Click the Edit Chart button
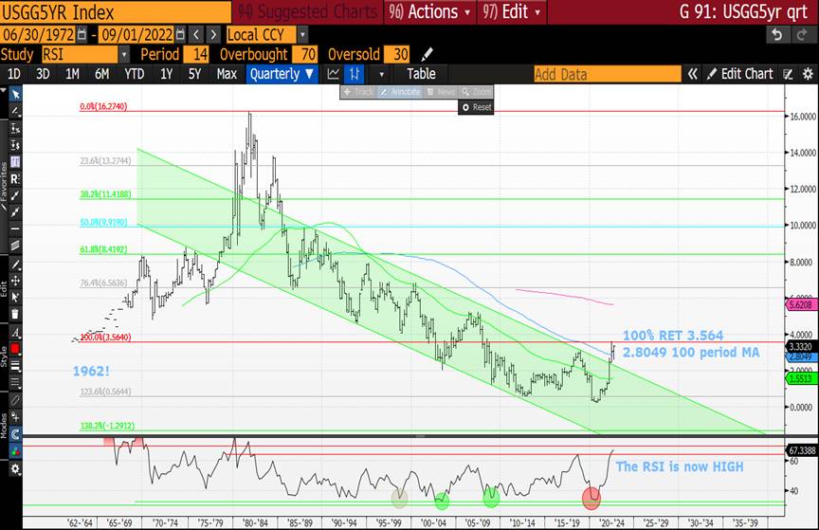This screenshot has height=530, width=819. (x=740, y=74)
